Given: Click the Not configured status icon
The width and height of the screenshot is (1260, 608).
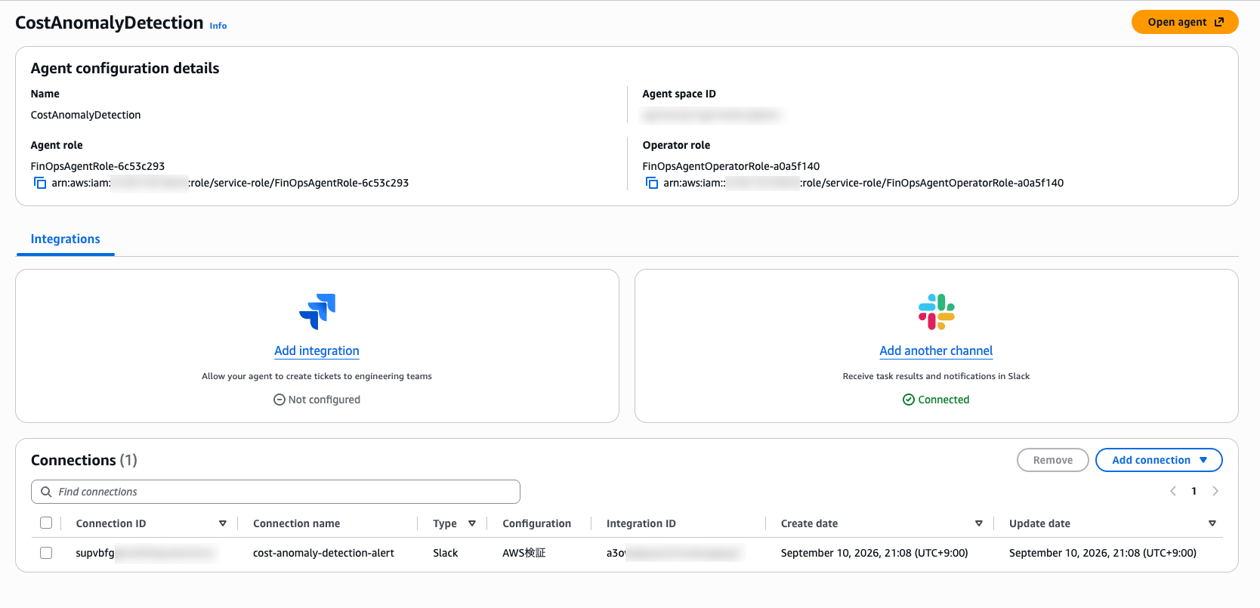Looking at the screenshot, I should (x=279, y=400).
